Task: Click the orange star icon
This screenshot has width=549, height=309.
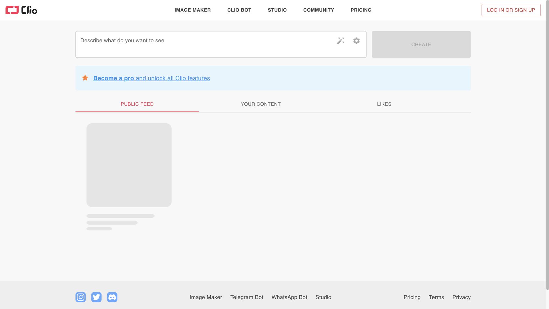Action: (x=85, y=78)
